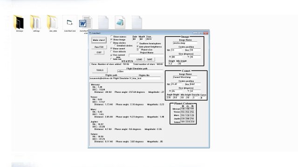Click the Flights path field
This screenshot has height=167, width=298.
click(110, 78)
